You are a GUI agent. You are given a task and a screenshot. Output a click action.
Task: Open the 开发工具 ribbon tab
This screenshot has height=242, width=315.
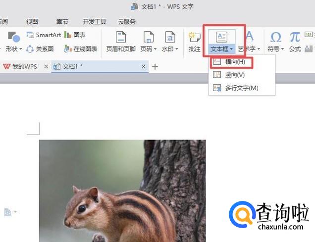95,21
